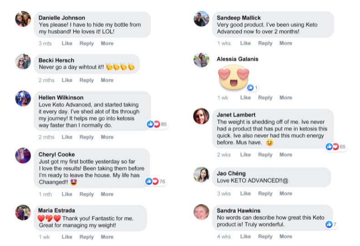Image resolution: width=360 pixels, height=246 pixels.
Task: Open Sandeep Mallick's profile picture
Action: coord(201,19)
